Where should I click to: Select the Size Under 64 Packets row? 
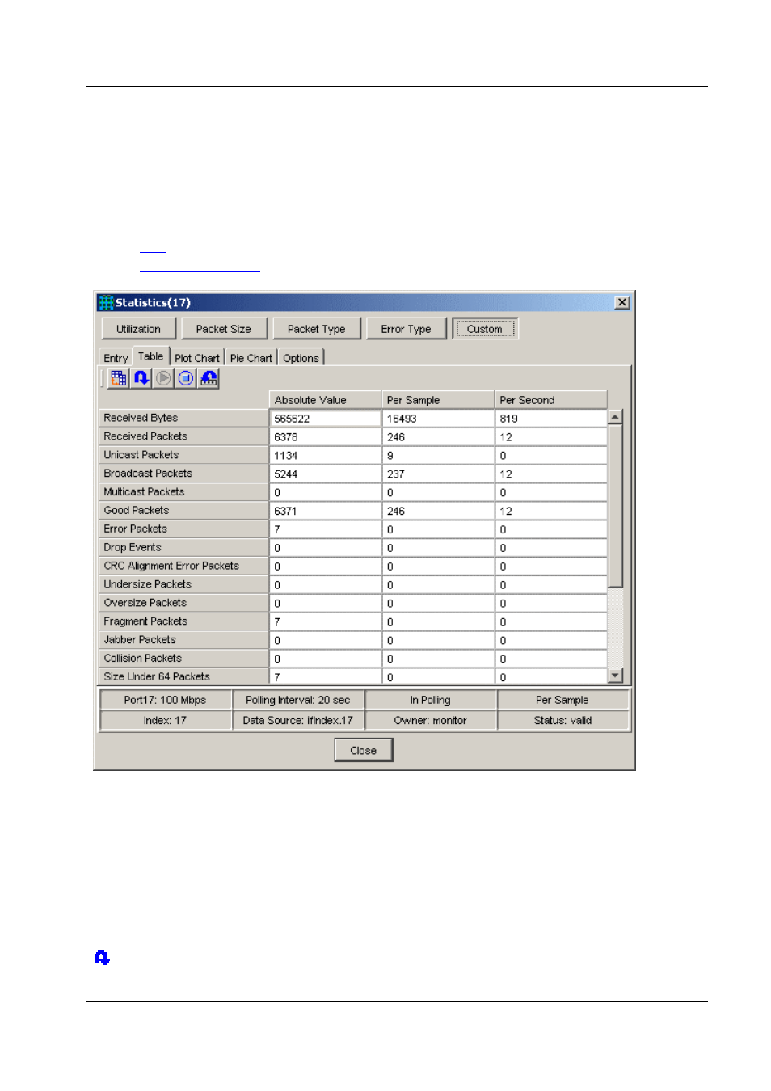(x=183, y=677)
